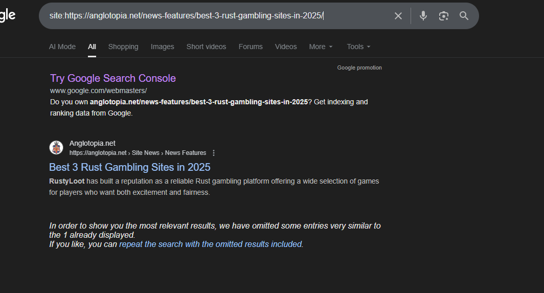Click the RustyLoot result snippet text

214,187
